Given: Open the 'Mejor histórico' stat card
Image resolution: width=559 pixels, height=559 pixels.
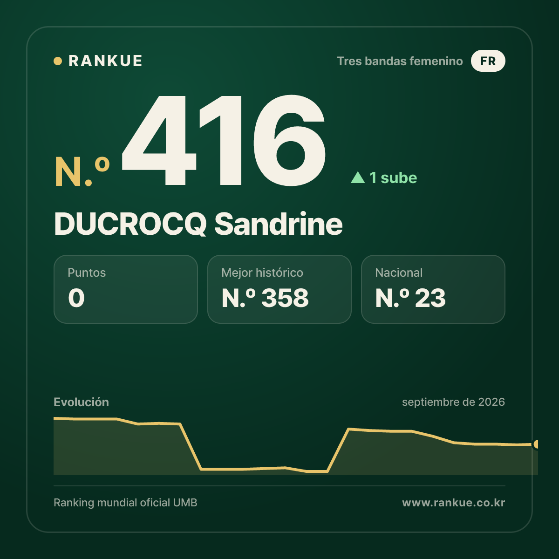Looking at the screenshot, I should 279,289.
